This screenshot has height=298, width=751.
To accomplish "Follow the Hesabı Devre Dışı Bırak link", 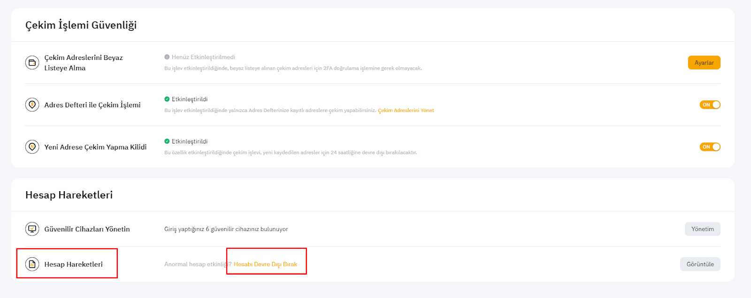I will (265, 264).
